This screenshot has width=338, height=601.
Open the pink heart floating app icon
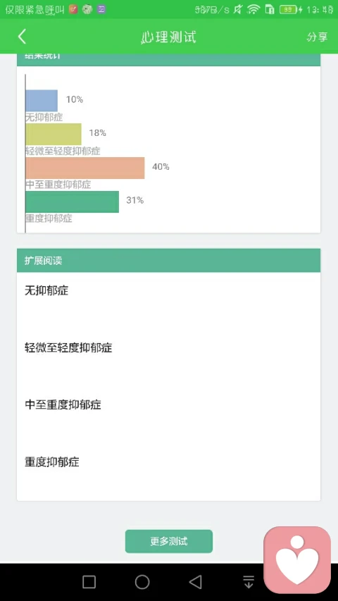[x=297, y=559]
